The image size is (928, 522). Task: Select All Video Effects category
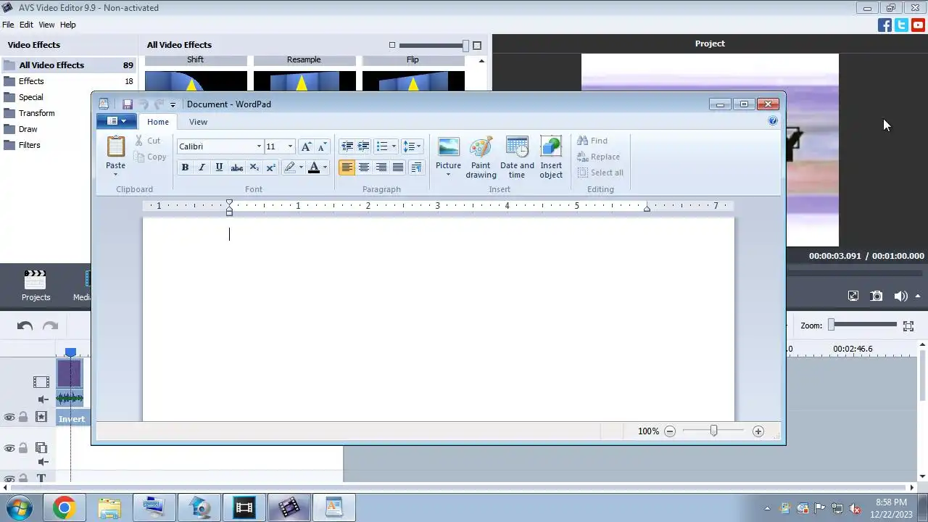[x=69, y=65]
